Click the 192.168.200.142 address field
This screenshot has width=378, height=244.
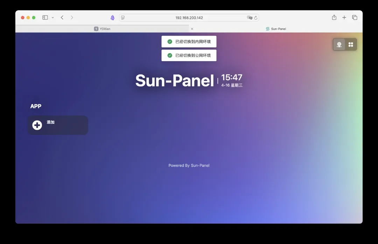pyautogui.click(x=189, y=17)
